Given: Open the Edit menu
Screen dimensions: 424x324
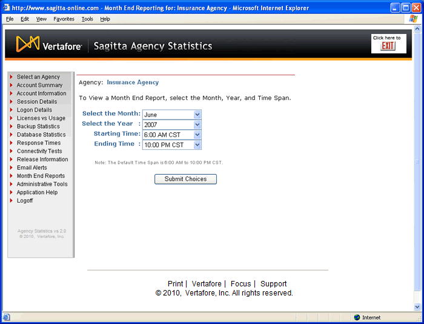Looking at the screenshot, I should [25, 19].
